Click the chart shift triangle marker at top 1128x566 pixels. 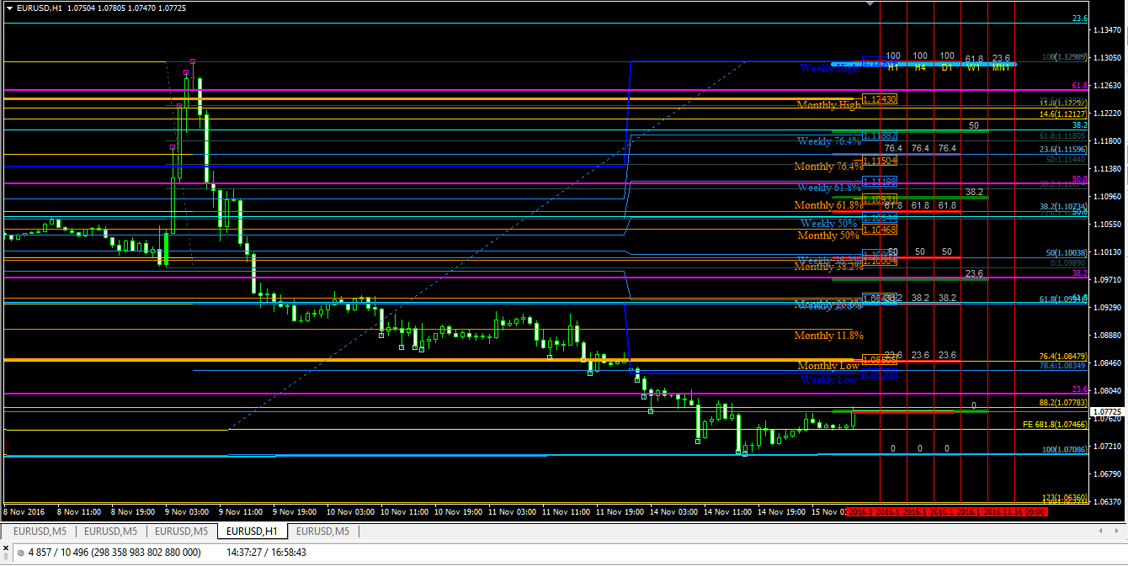point(871,4)
